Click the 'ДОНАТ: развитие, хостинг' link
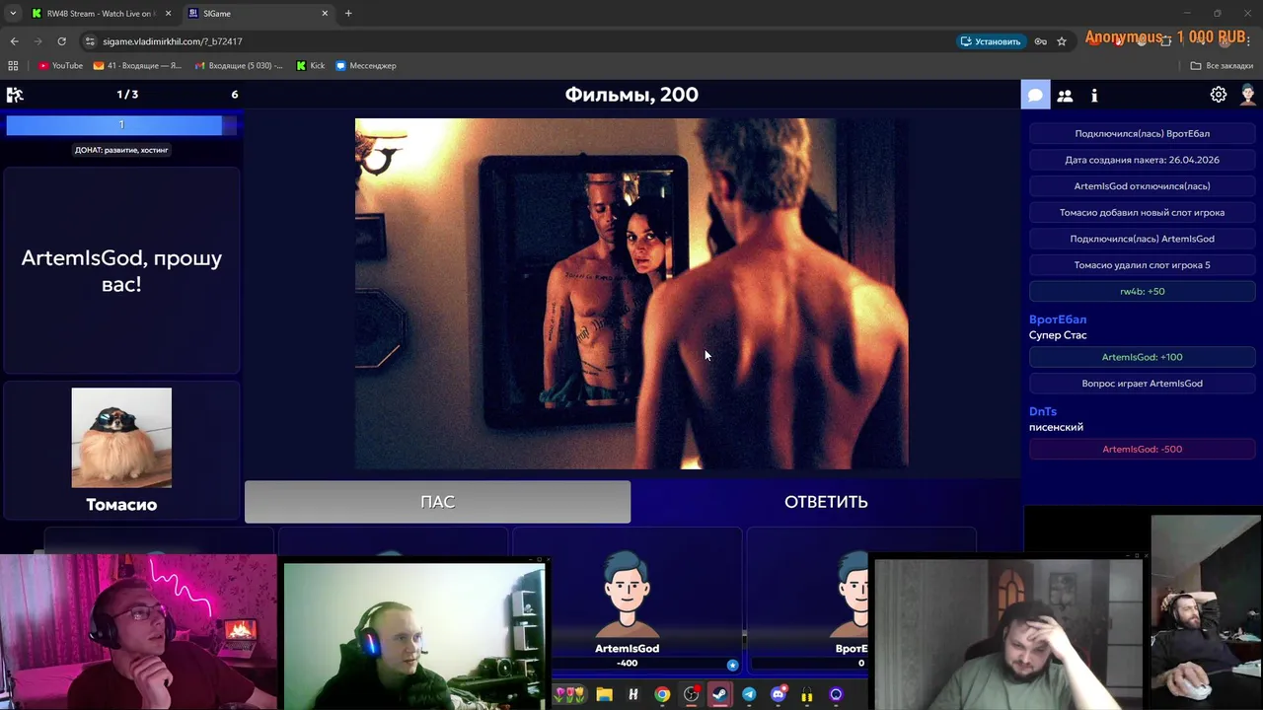Image resolution: width=1263 pixels, height=710 pixels. point(121,150)
